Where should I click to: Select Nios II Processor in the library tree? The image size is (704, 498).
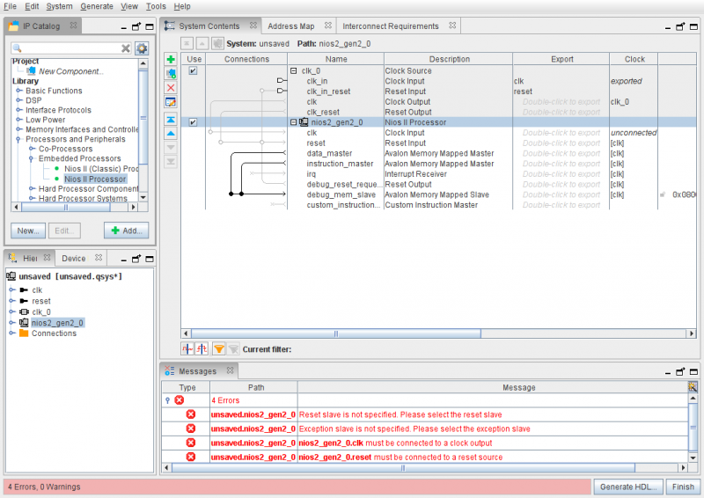[x=95, y=179]
